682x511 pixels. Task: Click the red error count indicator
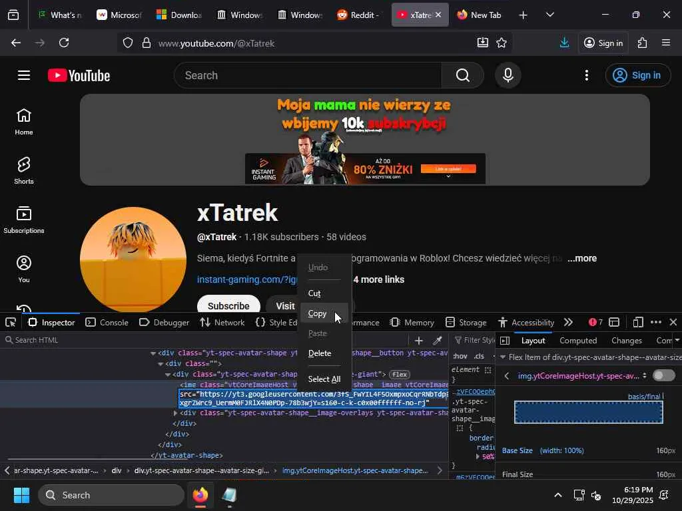click(595, 323)
